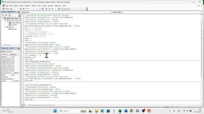Open the Insert menu
Image resolution: width=204 pixels, height=114 pixels.
(x=21, y=6)
